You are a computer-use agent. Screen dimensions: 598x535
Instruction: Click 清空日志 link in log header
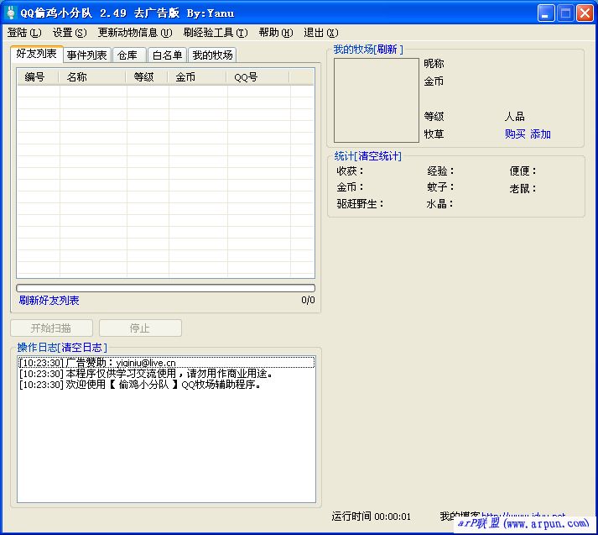point(82,347)
